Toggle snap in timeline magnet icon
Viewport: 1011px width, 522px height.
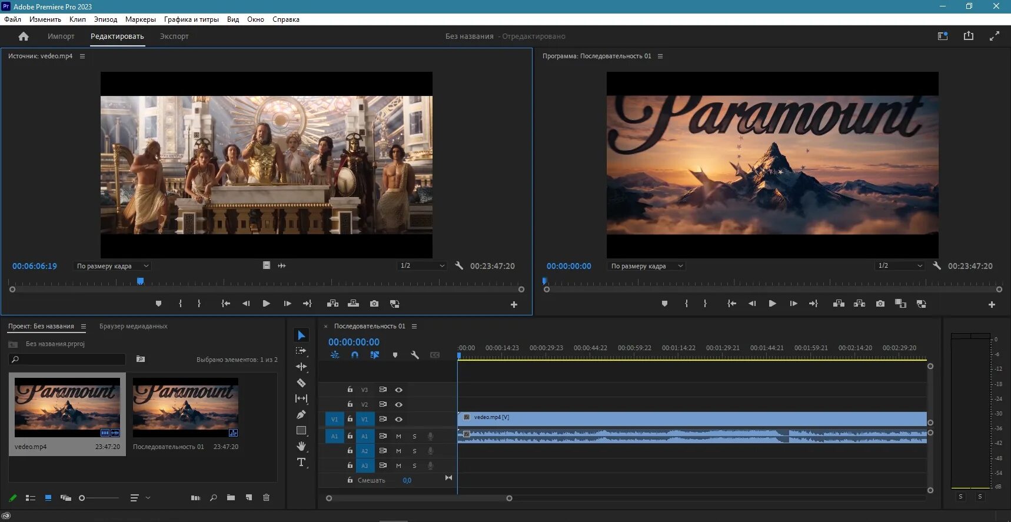[x=354, y=355]
